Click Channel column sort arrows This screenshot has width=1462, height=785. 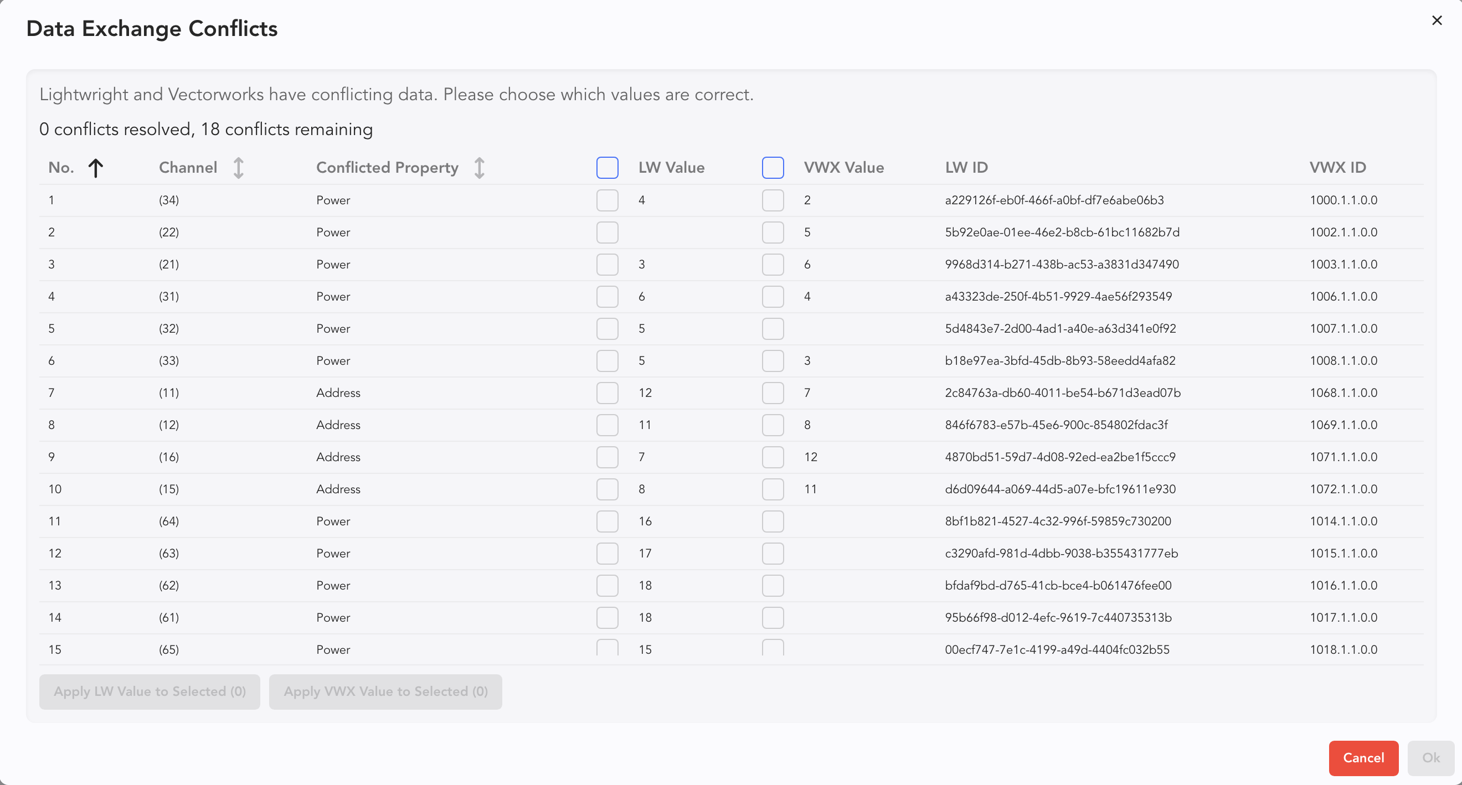[238, 168]
